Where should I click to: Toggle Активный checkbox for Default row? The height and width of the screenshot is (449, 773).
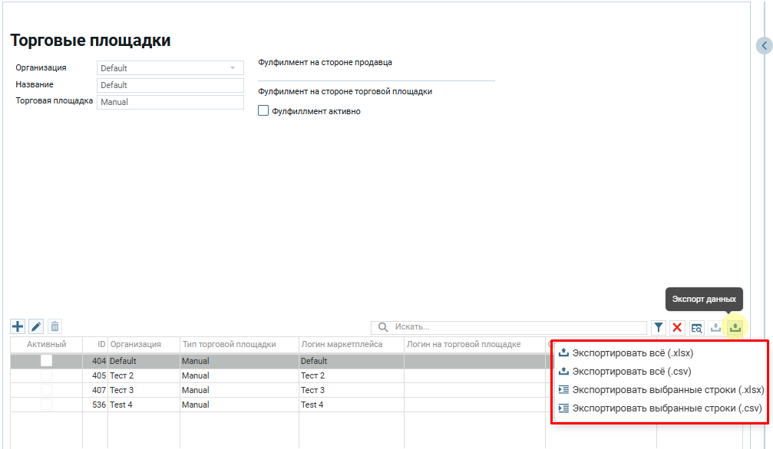click(x=47, y=361)
